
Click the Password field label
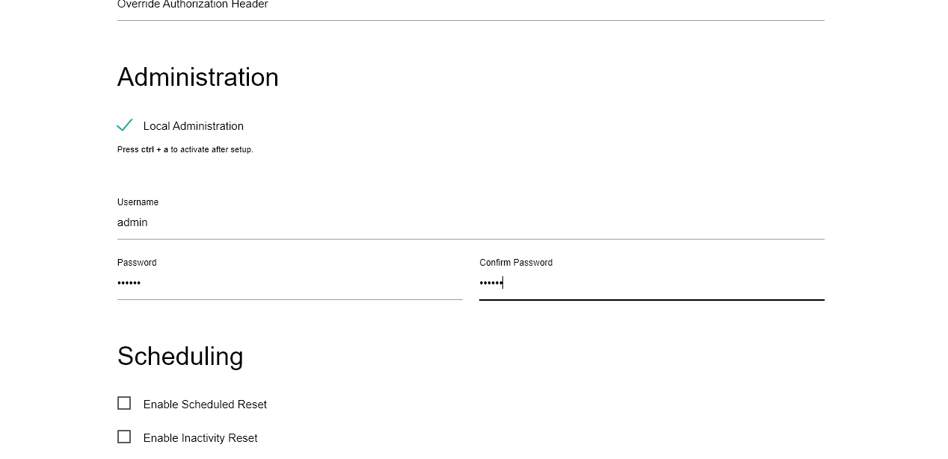[137, 263]
